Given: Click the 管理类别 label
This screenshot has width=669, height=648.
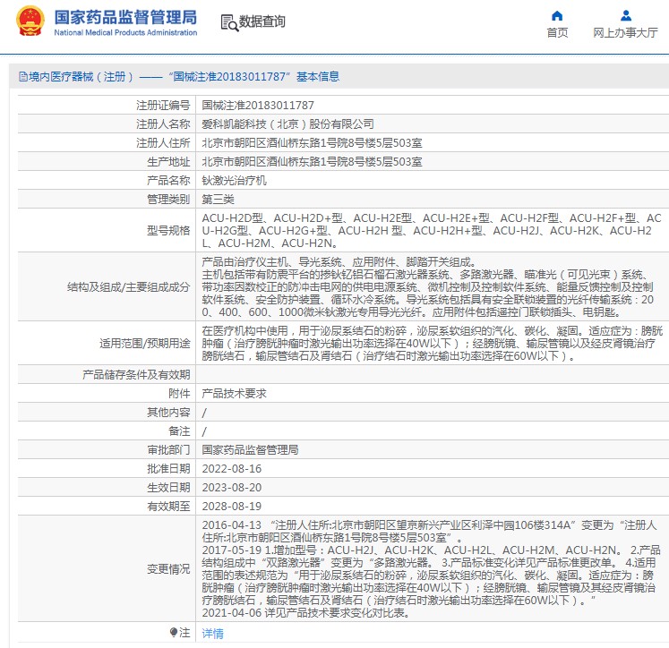Looking at the screenshot, I should (x=168, y=199).
